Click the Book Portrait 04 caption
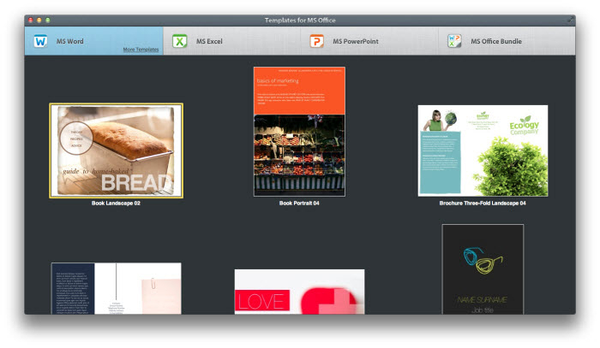Viewport: 600px width, 348px height. tap(299, 203)
